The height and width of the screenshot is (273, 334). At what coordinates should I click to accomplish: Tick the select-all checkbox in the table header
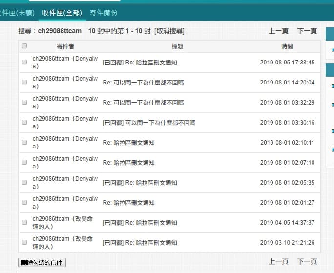point(24,46)
